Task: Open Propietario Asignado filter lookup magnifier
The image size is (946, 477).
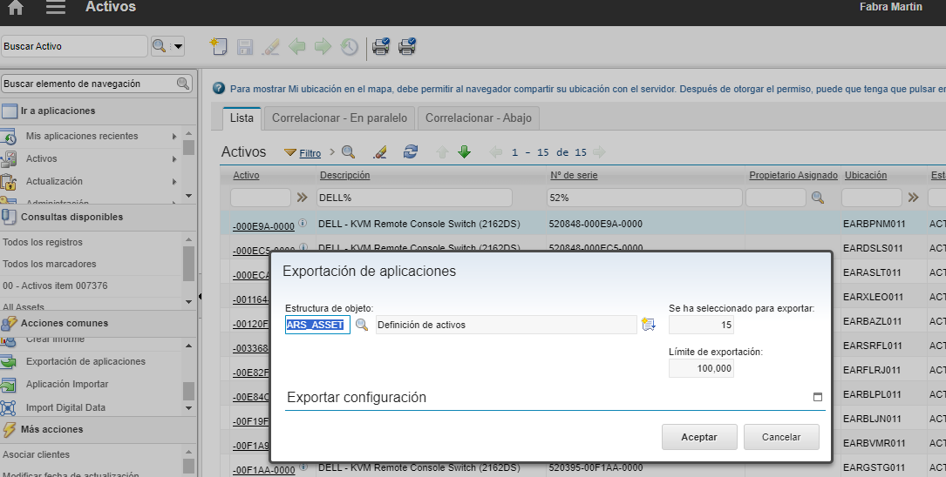Action: pos(818,198)
